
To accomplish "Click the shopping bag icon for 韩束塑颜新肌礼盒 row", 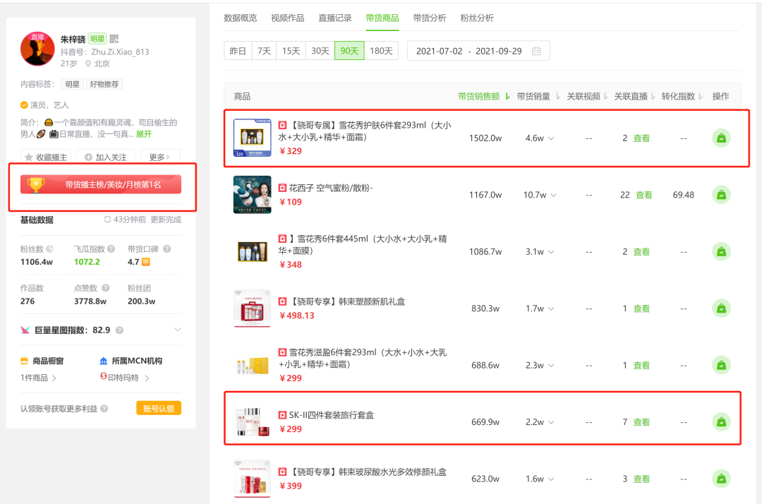I will click(721, 308).
